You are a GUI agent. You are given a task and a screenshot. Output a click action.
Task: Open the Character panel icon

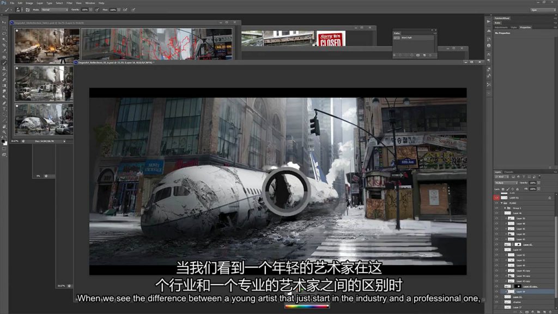489,54
